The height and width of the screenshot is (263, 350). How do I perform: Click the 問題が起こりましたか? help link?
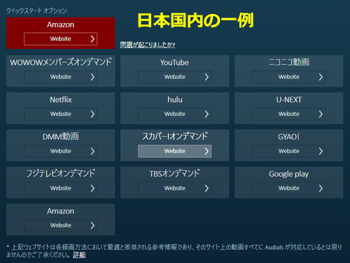148,45
